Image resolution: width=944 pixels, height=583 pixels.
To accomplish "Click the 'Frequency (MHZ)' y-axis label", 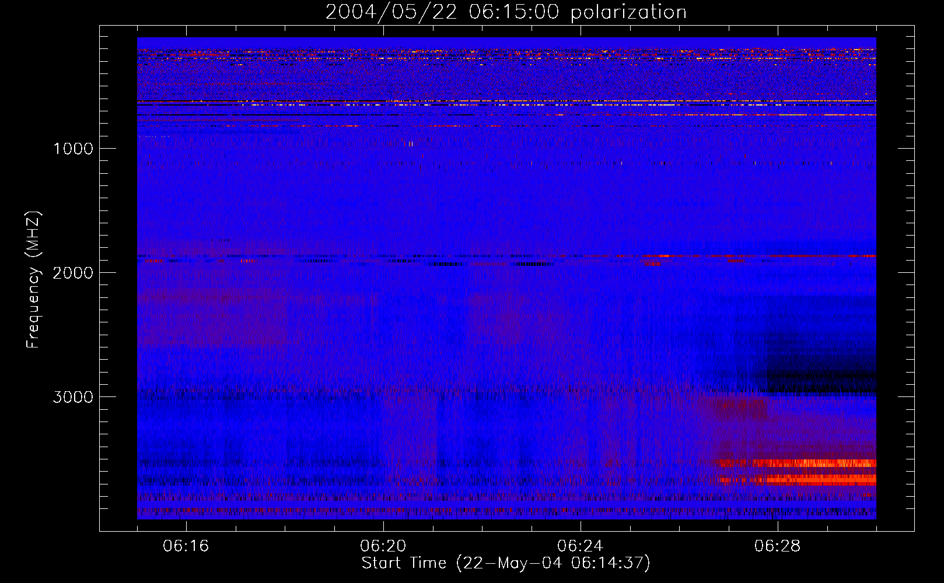I will point(34,280).
